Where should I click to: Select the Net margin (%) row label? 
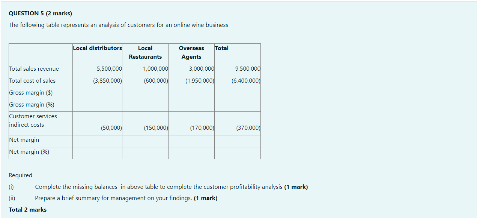(x=29, y=152)
